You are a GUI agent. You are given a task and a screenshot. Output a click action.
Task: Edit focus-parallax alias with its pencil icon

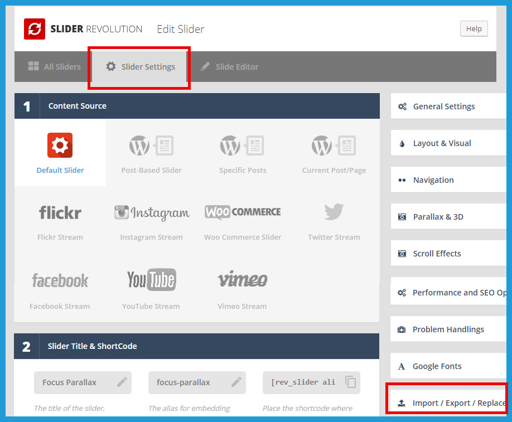coord(236,382)
